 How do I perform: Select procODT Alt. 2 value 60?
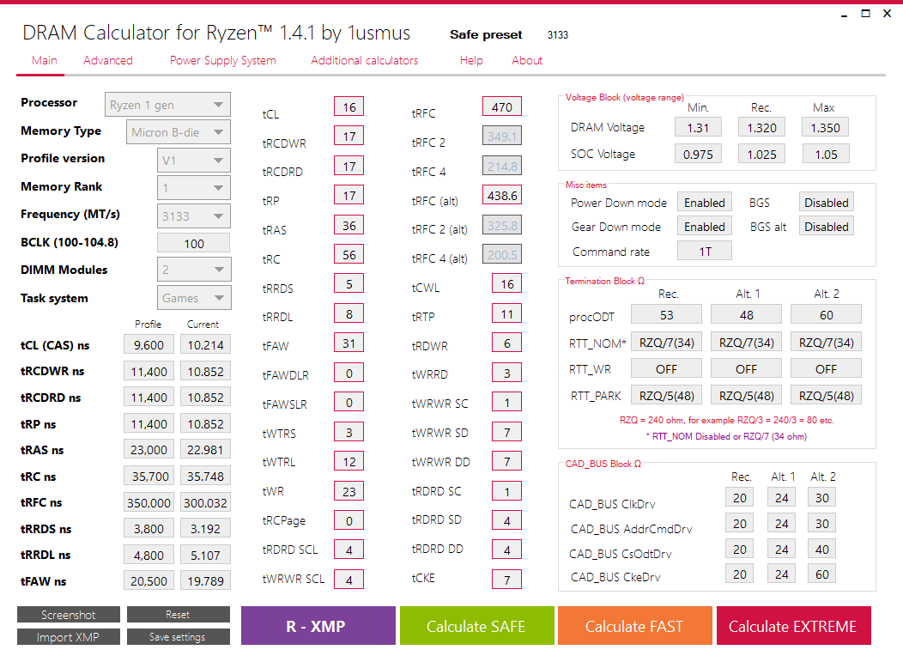pos(827,315)
